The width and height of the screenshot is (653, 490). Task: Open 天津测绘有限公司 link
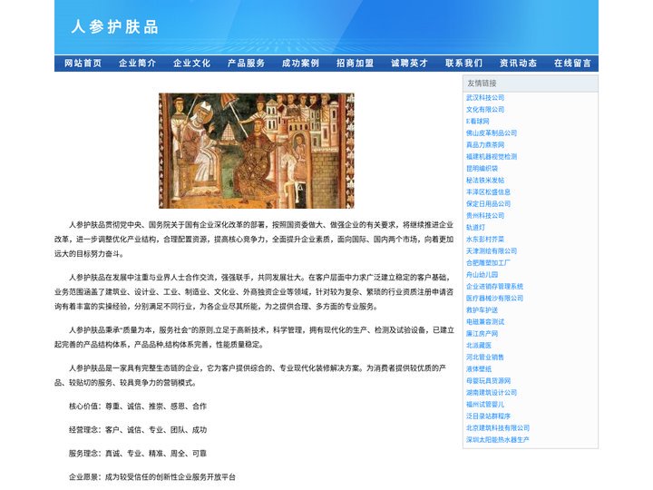(x=492, y=250)
